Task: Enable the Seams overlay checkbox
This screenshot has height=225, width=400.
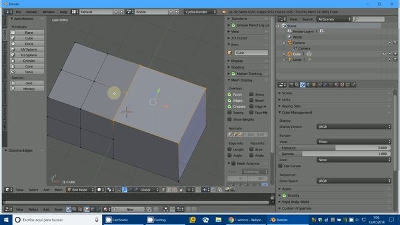Action: tap(229, 112)
